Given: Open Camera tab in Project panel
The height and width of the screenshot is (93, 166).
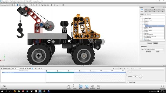Looking at the screenshot, I should 159,10.
